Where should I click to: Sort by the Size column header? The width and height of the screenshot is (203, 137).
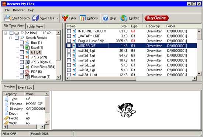click(x=118, y=26)
